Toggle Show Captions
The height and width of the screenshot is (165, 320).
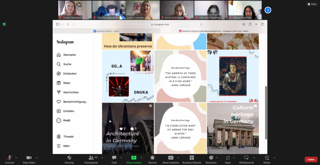coord(171,159)
